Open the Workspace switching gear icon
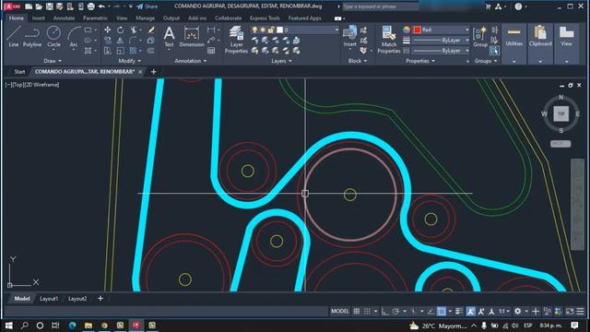 [518, 312]
